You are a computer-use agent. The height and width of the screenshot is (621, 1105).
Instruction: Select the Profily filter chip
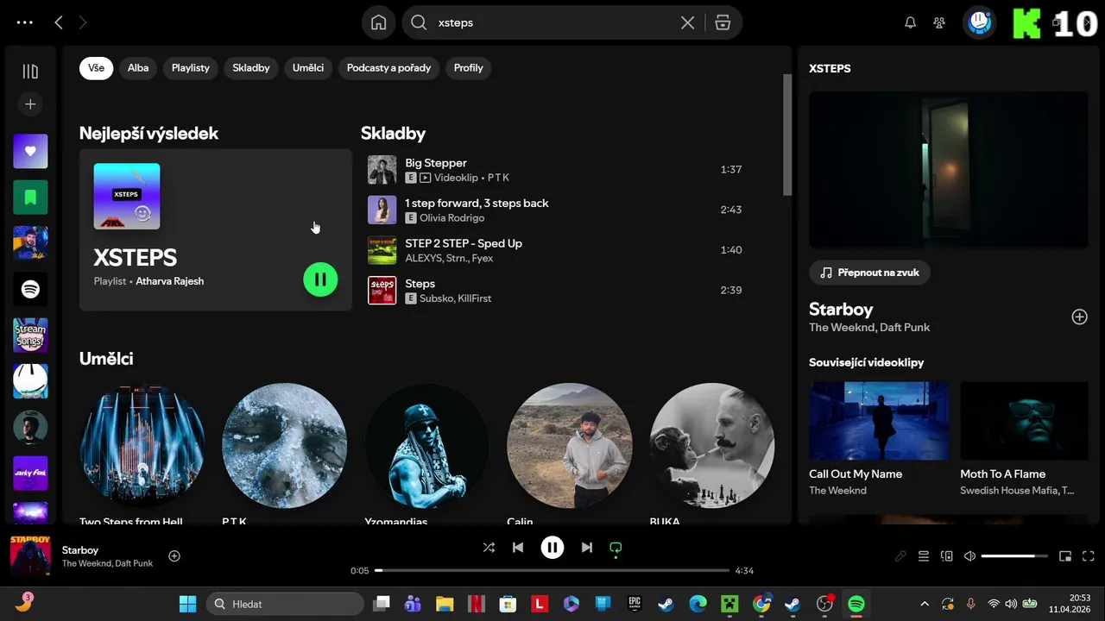point(469,68)
